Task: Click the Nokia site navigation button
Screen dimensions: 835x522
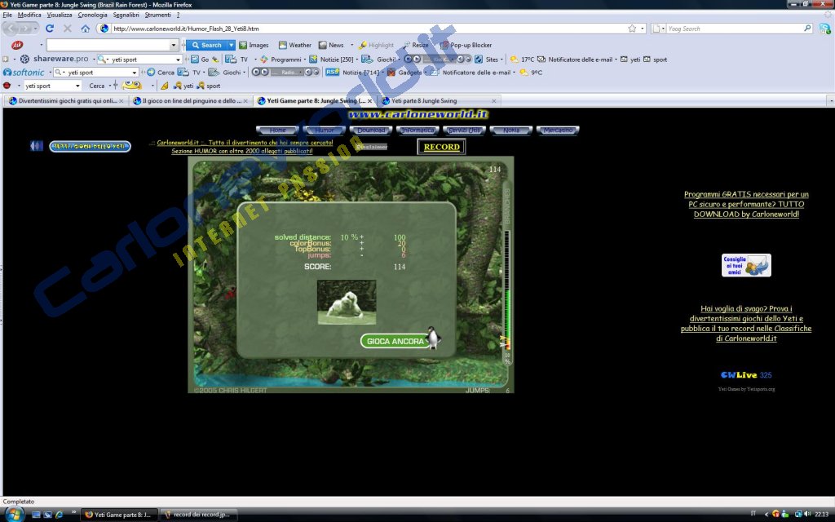Action: [511, 130]
